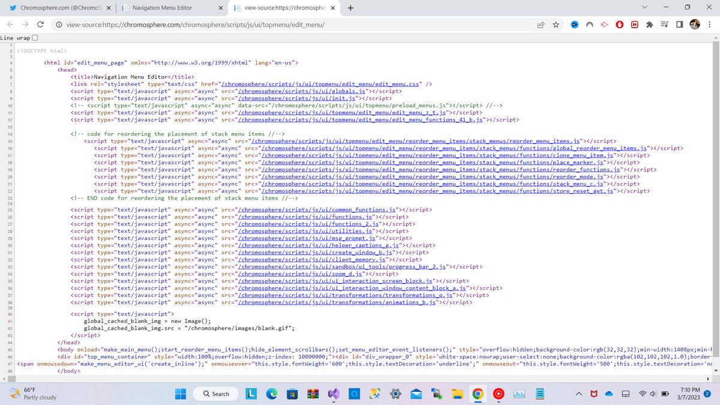This screenshot has width=720, height=405.
Task: Open the utilities.js link
Action: (x=304, y=232)
